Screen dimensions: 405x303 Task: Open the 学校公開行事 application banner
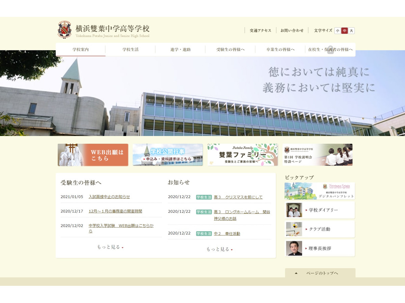click(168, 155)
